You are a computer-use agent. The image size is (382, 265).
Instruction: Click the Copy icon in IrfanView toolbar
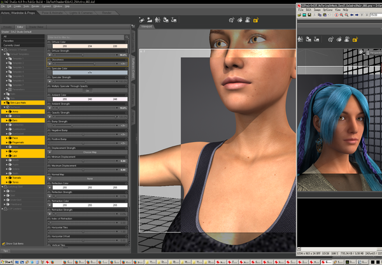[x=320, y=15]
